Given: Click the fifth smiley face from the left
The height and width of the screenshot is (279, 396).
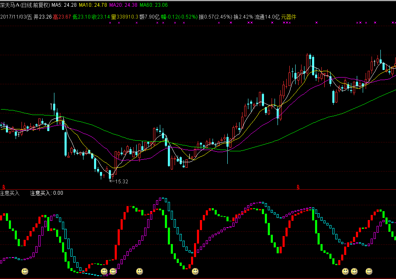Looking at the screenshot, I should [195, 271].
